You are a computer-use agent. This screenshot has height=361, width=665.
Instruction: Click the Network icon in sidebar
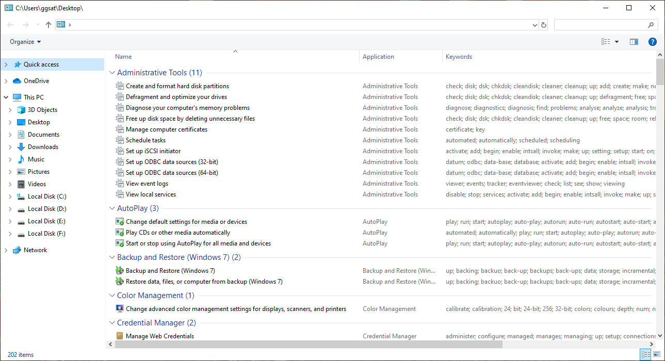[x=17, y=250]
